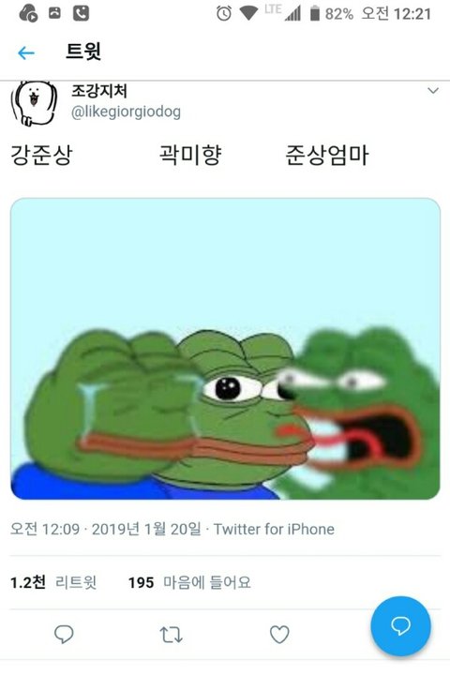
Task: Open the @likegiorgiodog handle
Action: click(x=126, y=112)
